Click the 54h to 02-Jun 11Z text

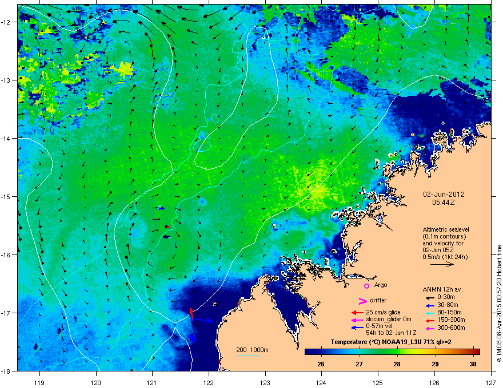391,333
